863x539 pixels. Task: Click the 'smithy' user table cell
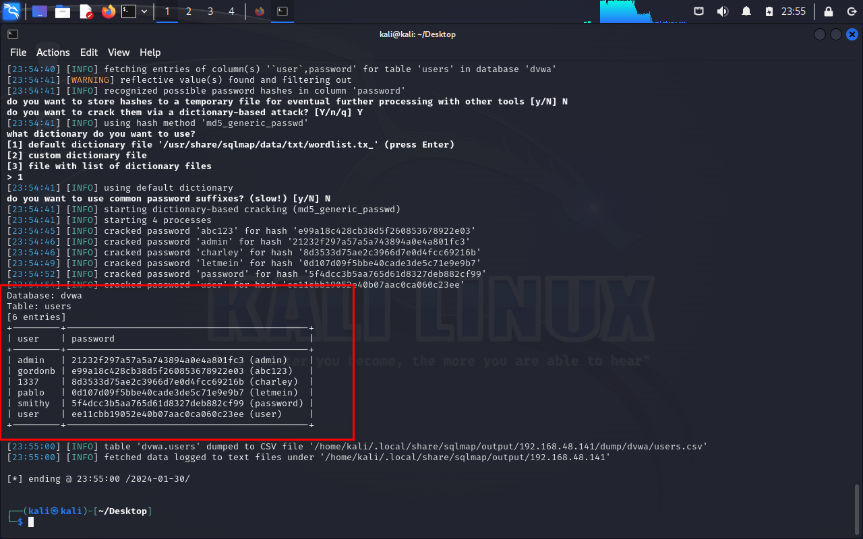pyautogui.click(x=34, y=404)
